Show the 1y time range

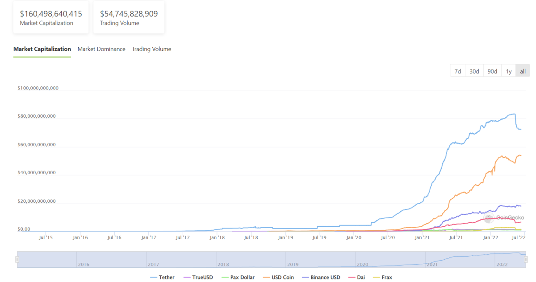(508, 71)
